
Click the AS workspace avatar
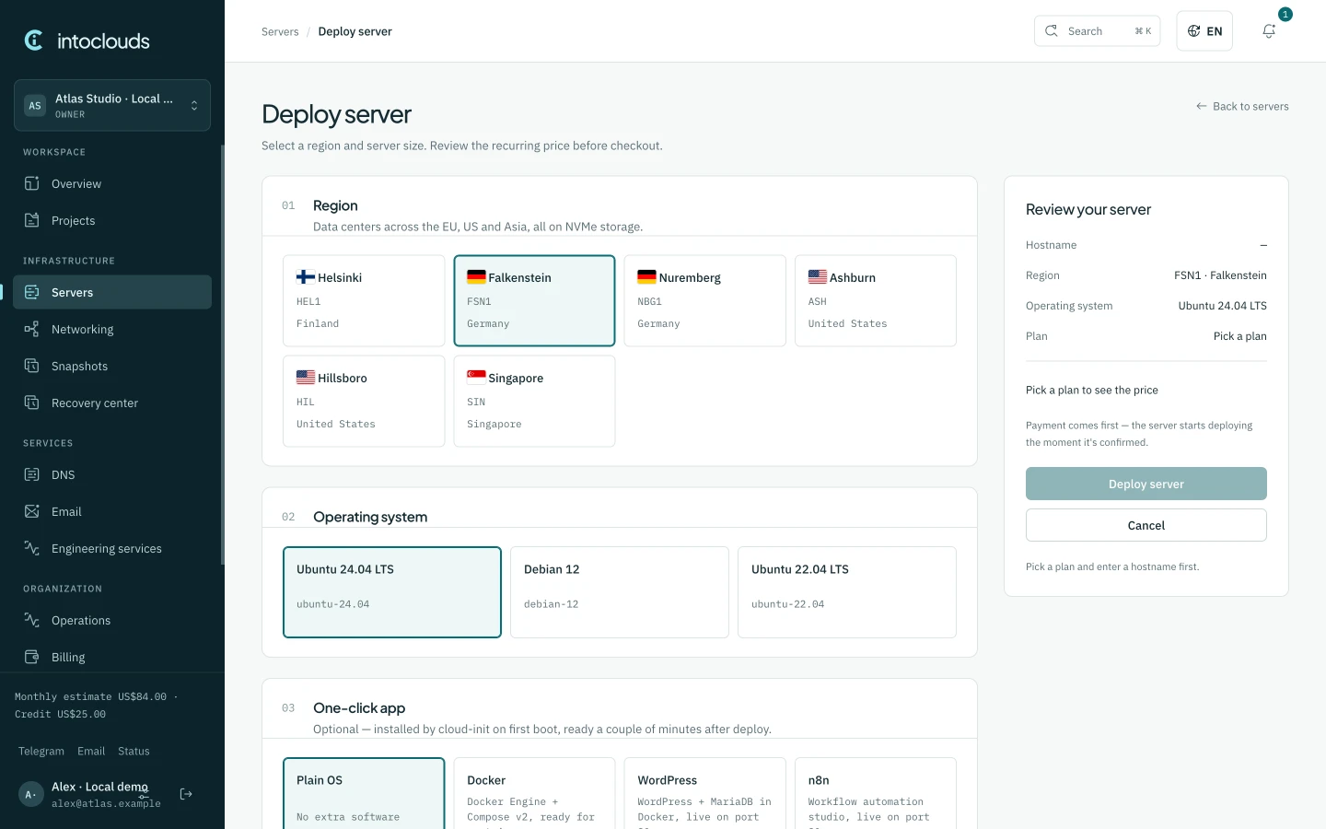35,106
